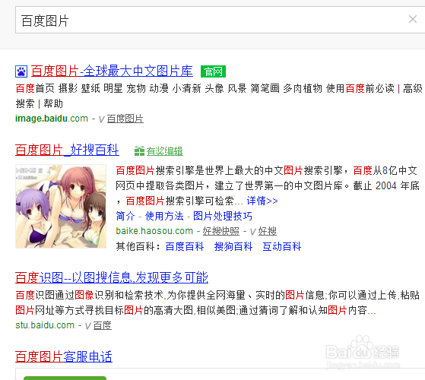Image resolution: width=425 pixels, height=380 pixels.
Task: Click the baike.haosou.com URL text
Action: (x=154, y=231)
